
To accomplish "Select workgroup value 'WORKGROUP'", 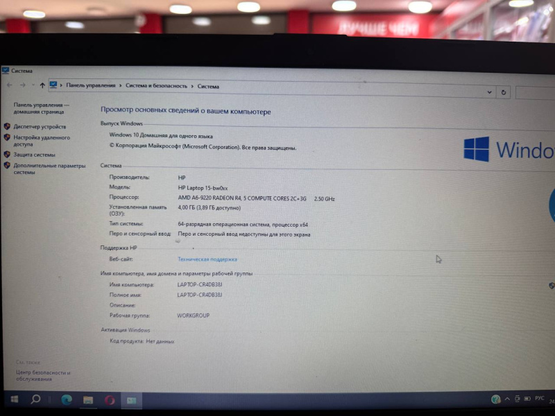I will coord(194,315).
